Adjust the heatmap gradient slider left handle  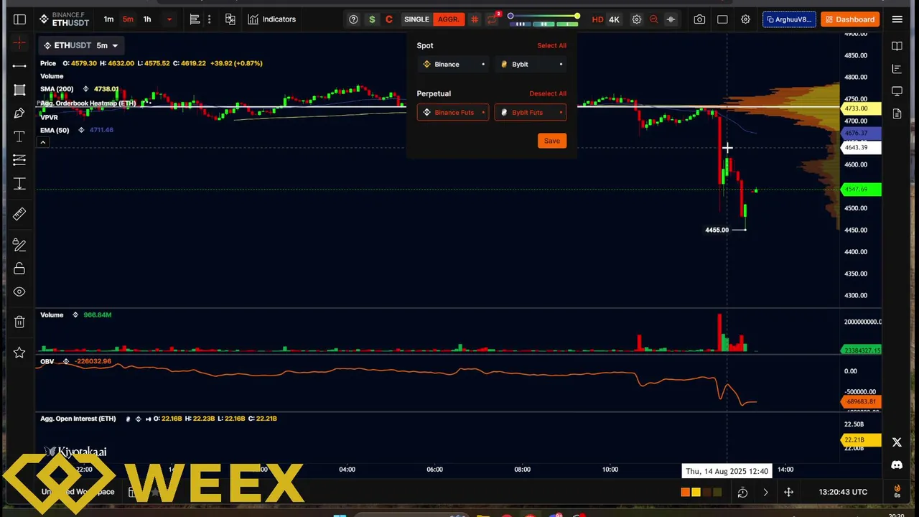point(510,16)
